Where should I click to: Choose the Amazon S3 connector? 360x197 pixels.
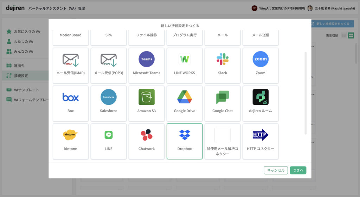point(147,103)
